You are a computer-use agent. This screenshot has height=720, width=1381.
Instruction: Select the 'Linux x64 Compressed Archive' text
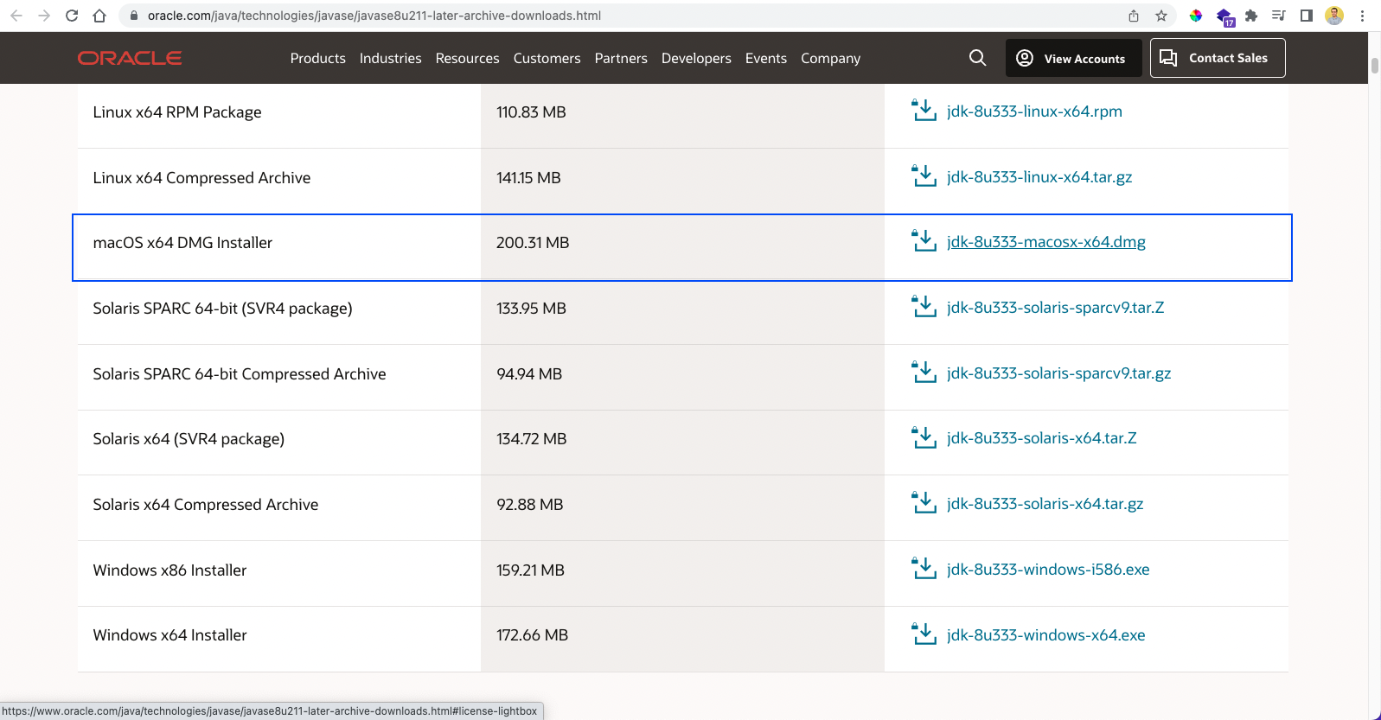coord(201,178)
